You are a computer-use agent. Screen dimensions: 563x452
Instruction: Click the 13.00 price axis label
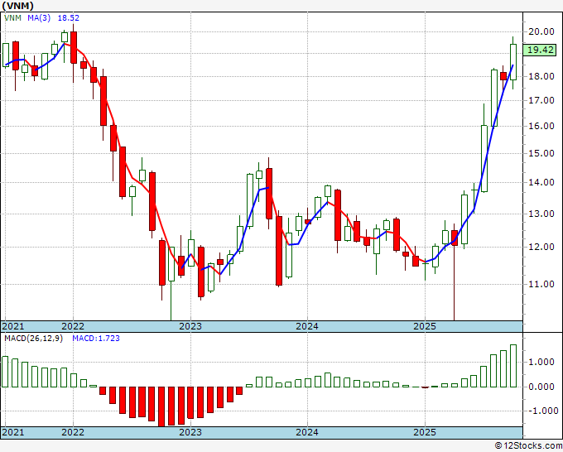(x=541, y=214)
